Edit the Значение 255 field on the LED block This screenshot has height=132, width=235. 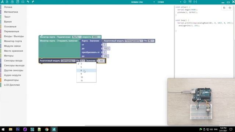point(101,61)
